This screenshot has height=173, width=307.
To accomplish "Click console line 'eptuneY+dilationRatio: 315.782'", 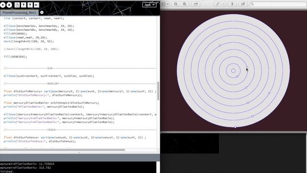I will [x=25, y=168].
